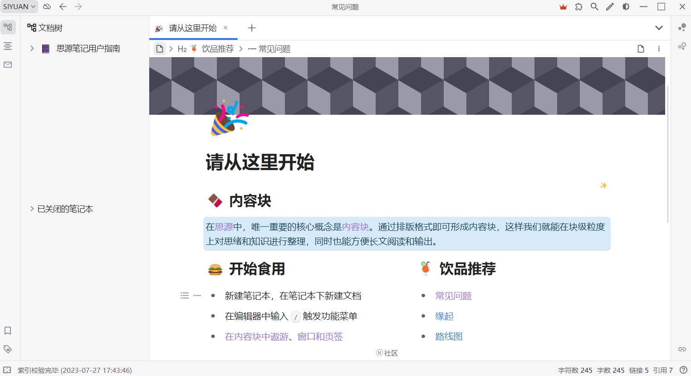Open the 路线图 link

coord(449,336)
